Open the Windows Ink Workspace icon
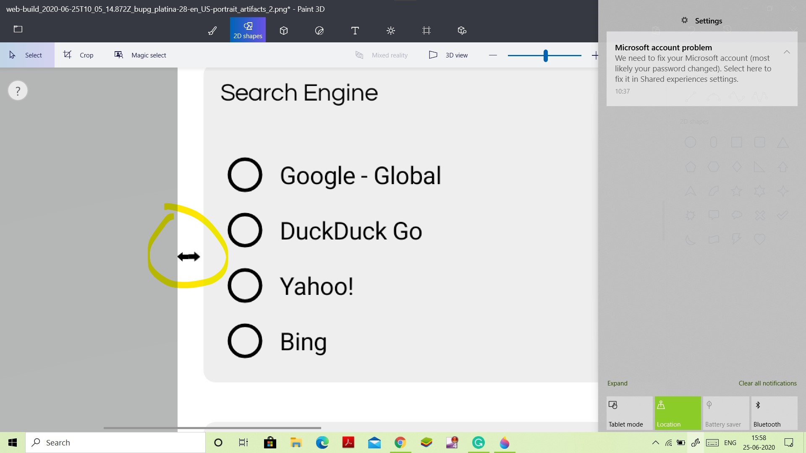The height and width of the screenshot is (453, 806). pyautogui.click(x=696, y=443)
